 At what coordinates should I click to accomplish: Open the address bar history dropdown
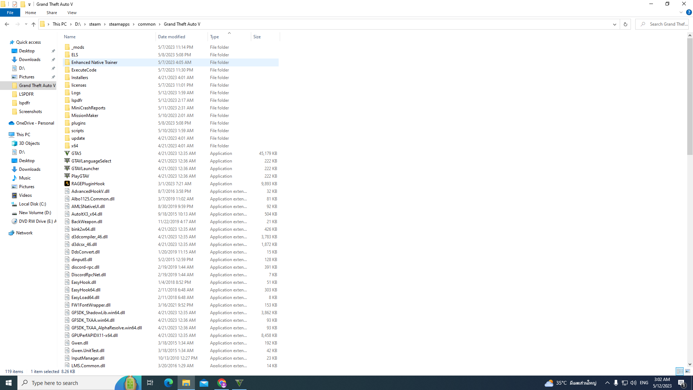click(x=614, y=24)
